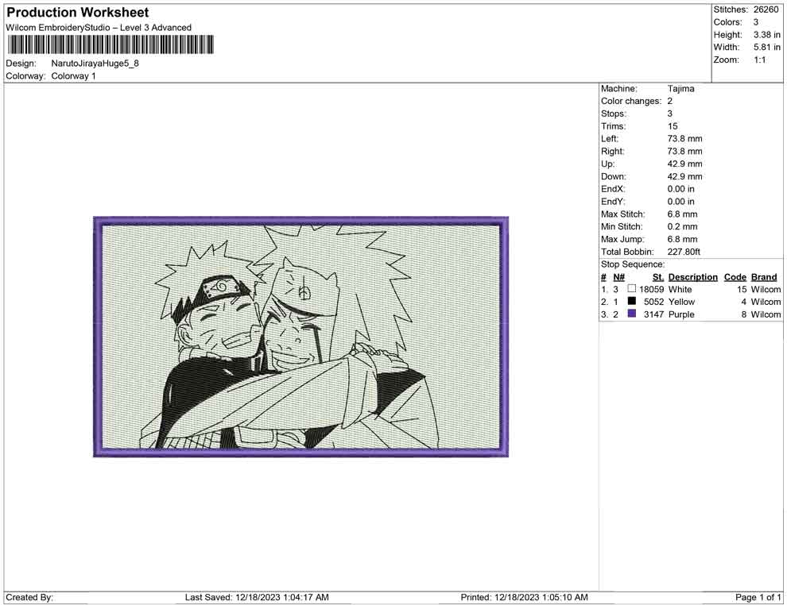The image size is (787, 605).
Task: Click the 'Created By:' footer label
Action: [29, 598]
